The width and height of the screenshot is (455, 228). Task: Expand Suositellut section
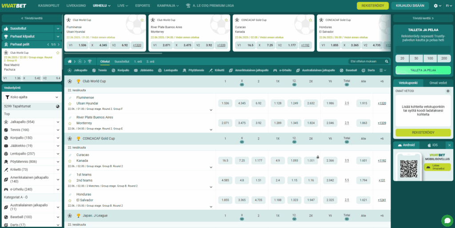58,29
